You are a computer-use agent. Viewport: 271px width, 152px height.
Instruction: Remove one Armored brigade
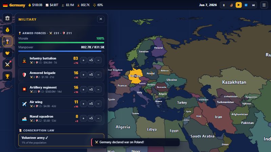point(98,75)
